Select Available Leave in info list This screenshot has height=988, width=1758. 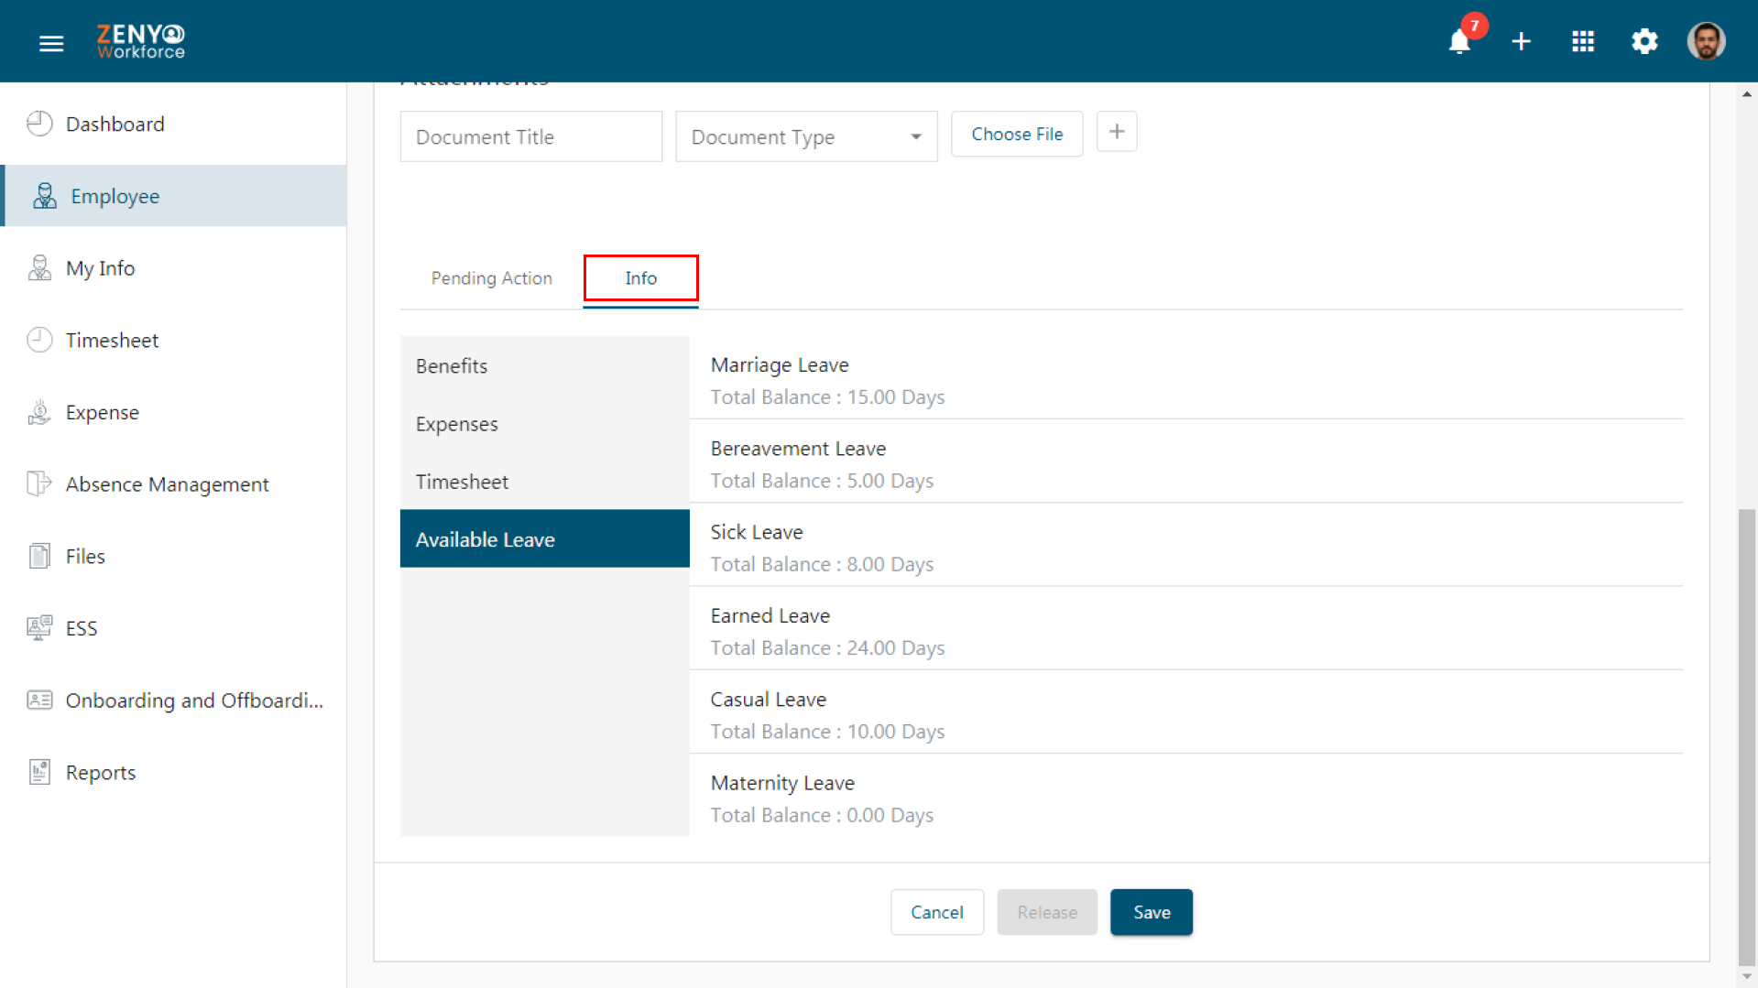click(544, 539)
